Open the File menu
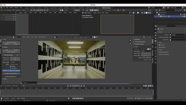The height and width of the screenshot is (105, 186). (4, 8)
